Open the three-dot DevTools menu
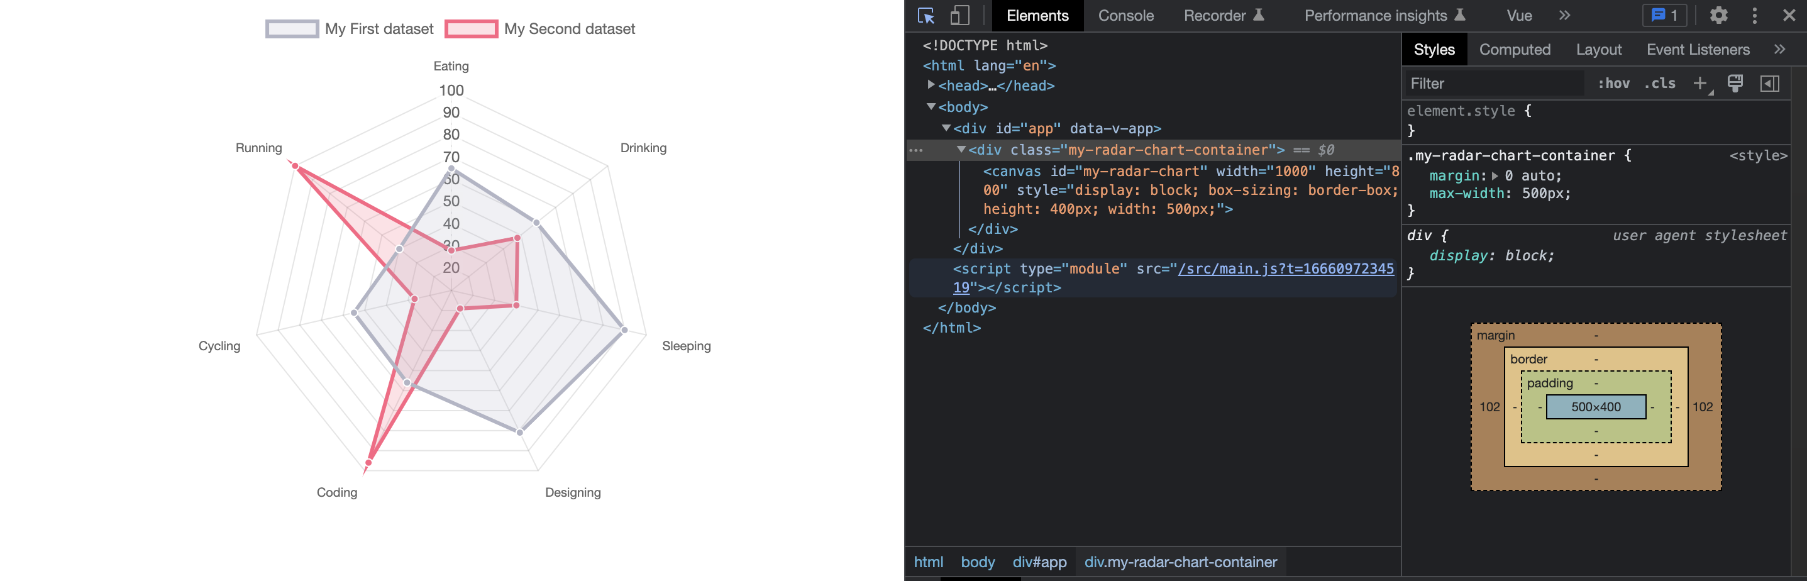Screen dimensions: 1807x581 1754,16
